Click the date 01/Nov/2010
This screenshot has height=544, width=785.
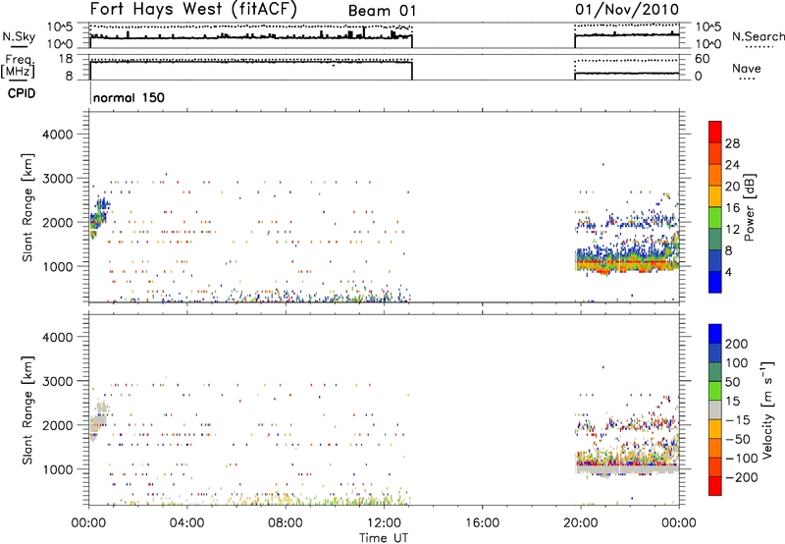click(x=627, y=9)
